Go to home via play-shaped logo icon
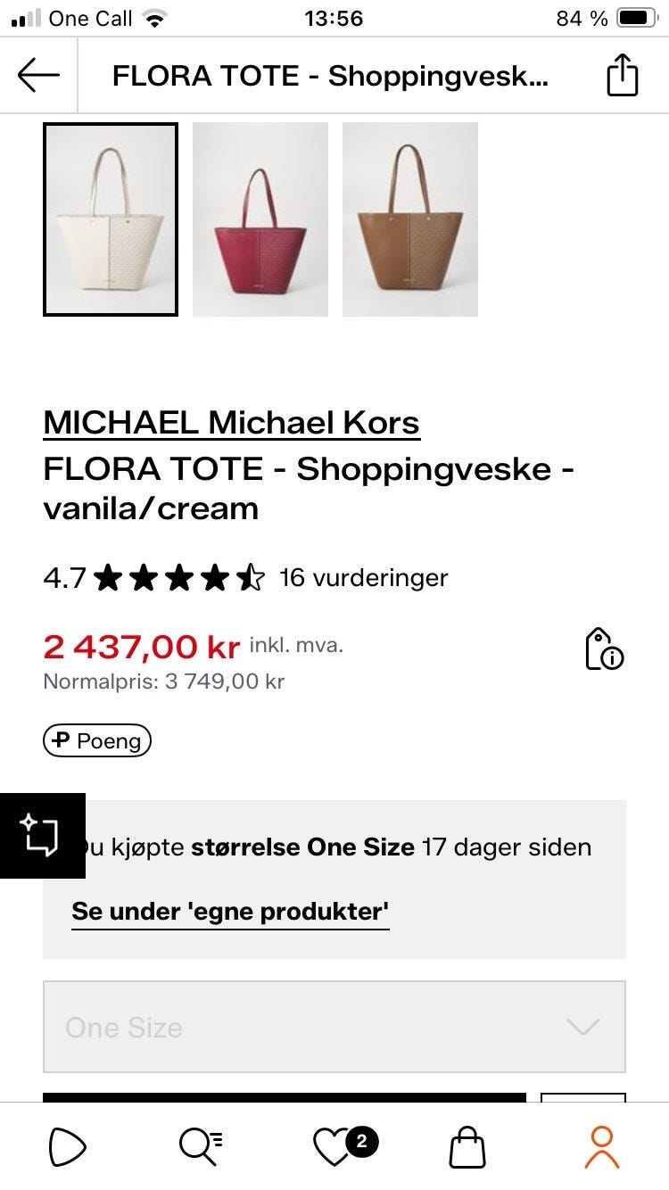This screenshot has height=1190, width=669. [x=68, y=1147]
